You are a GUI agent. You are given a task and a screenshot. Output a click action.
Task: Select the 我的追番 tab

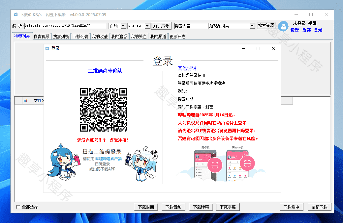[x=119, y=37]
